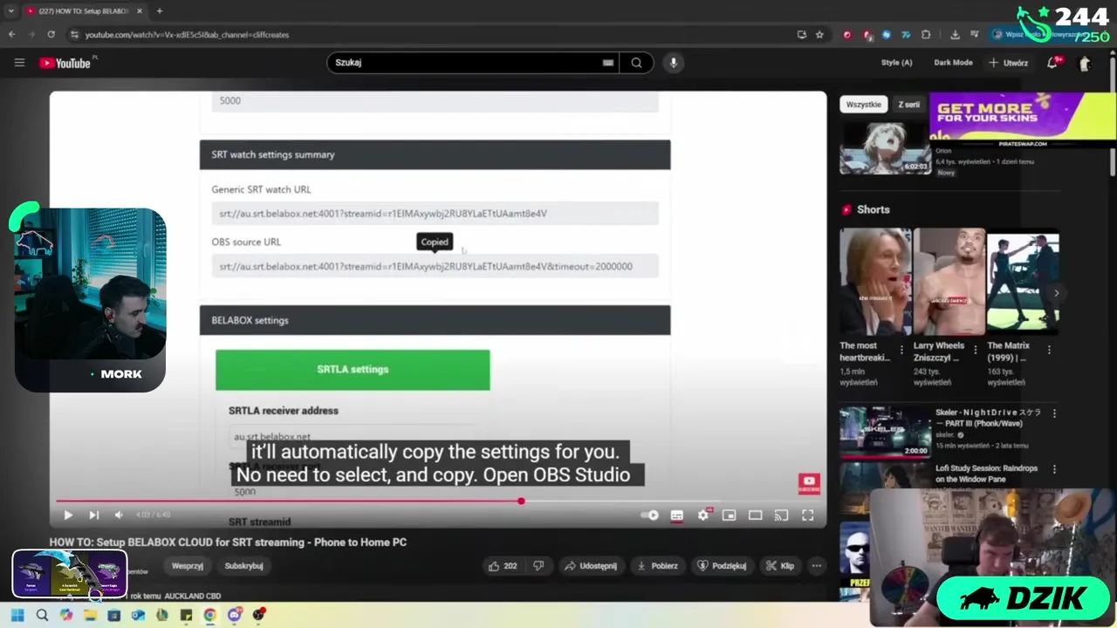Open The Matrix (1999) short thumbnail
Screen dimensions: 1117x628
[1023, 281]
